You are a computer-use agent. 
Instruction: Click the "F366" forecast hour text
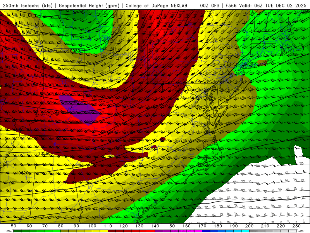tap(231, 6)
